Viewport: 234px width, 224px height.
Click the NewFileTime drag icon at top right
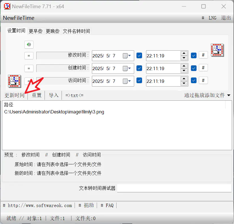pyautogui.click(x=217, y=50)
